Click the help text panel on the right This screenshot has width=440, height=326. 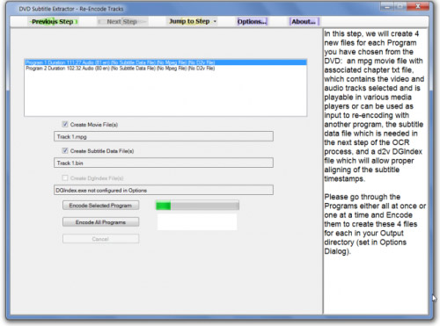click(376, 171)
